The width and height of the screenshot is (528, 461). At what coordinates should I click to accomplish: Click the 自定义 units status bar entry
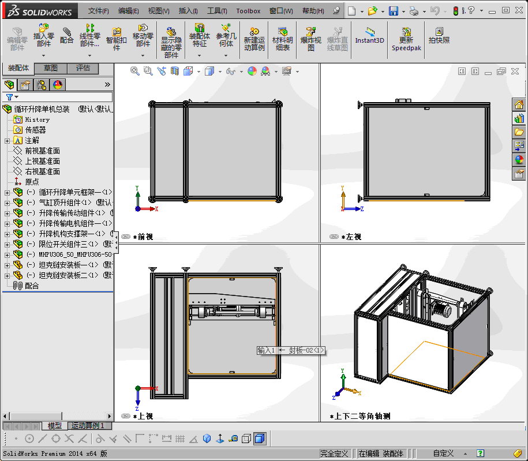[x=444, y=453]
